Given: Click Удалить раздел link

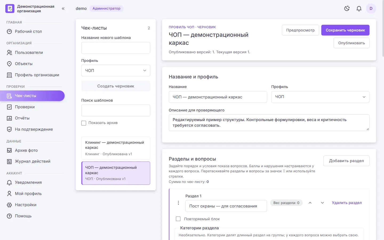Looking at the screenshot, I should tap(347, 203).
